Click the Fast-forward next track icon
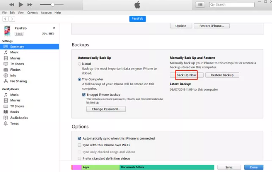Image resolution: width=272 pixels, height=172 pixels. tap(30, 5)
